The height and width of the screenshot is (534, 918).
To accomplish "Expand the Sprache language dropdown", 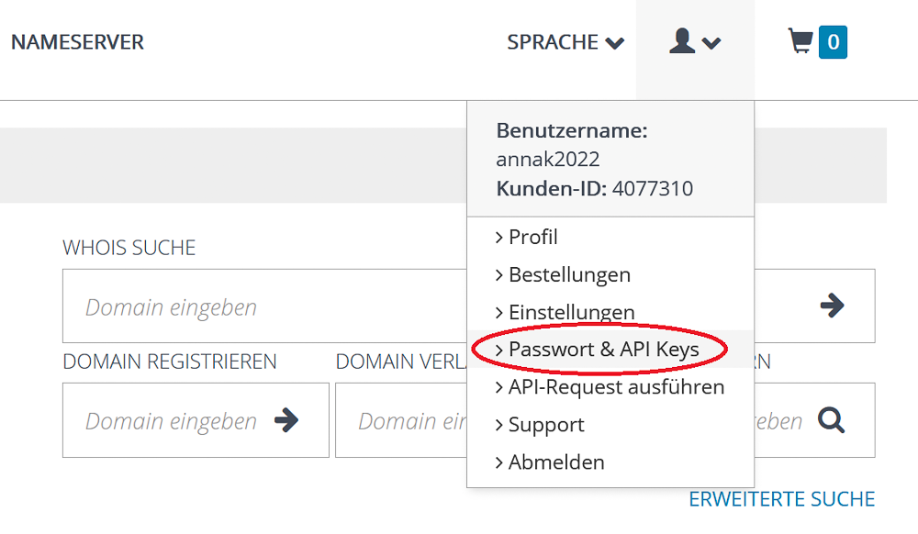I will tap(565, 42).
